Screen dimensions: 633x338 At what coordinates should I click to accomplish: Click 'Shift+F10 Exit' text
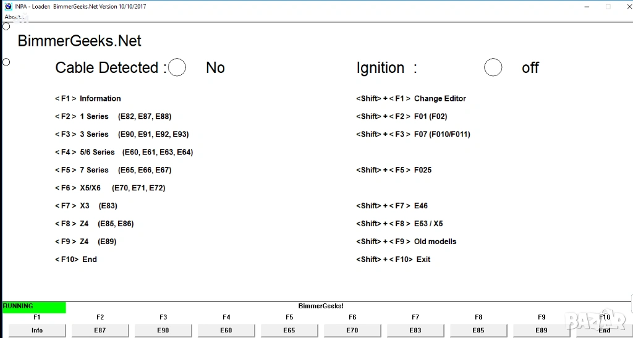393,260
